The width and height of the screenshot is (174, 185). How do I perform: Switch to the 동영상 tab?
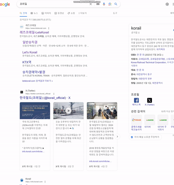pyautogui.click(x=59, y=13)
